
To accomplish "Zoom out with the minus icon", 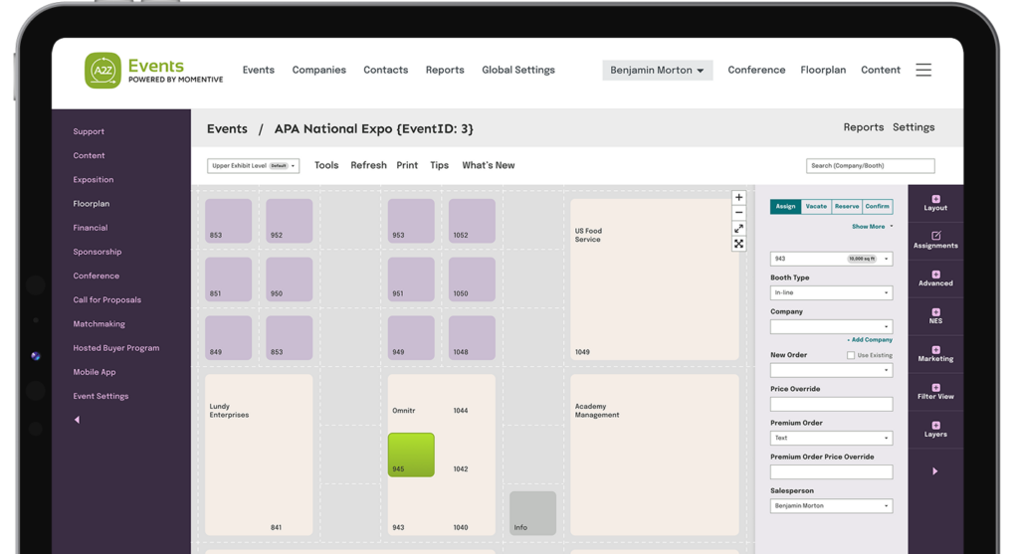I will [x=738, y=213].
